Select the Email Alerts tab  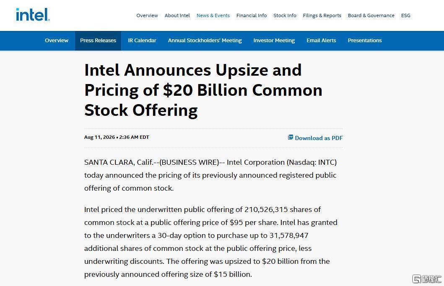[x=321, y=41]
